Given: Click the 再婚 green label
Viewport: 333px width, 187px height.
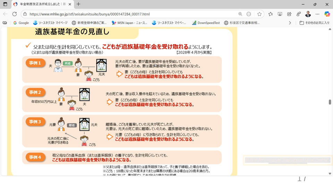Looking at the screenshot, I should 68,63.
